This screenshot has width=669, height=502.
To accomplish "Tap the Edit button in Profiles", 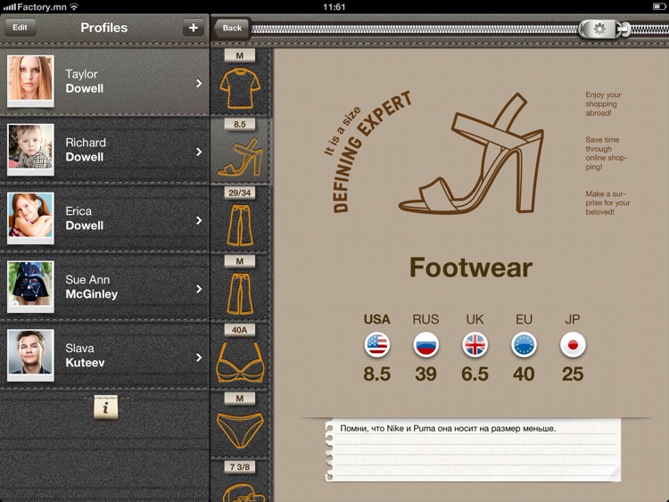I will pos(20,28).
